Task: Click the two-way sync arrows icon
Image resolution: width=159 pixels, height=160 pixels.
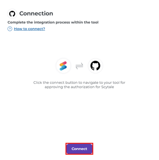Action: click(x=79, y=66)
